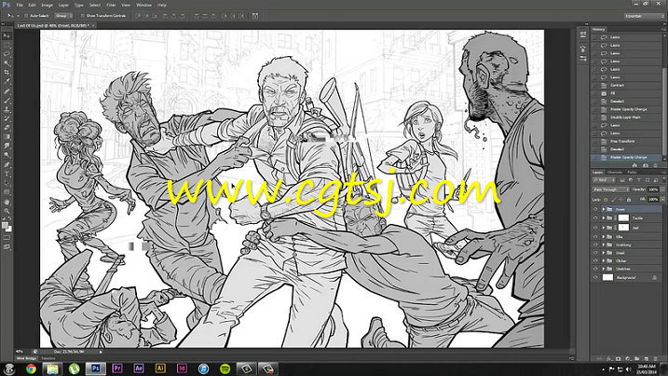
Task: Expand the Front layer group
Action: click(603, 209)
